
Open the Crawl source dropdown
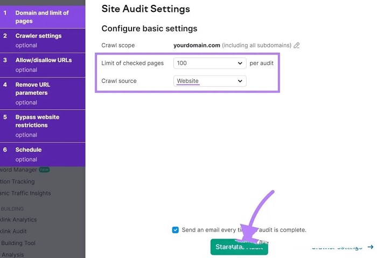point(210,81)
